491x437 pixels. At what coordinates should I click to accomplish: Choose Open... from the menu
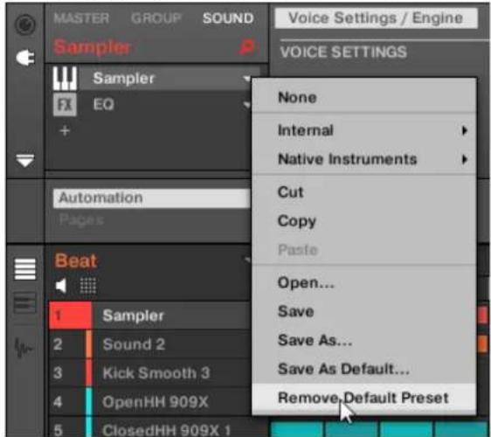[x=364, y=283]
